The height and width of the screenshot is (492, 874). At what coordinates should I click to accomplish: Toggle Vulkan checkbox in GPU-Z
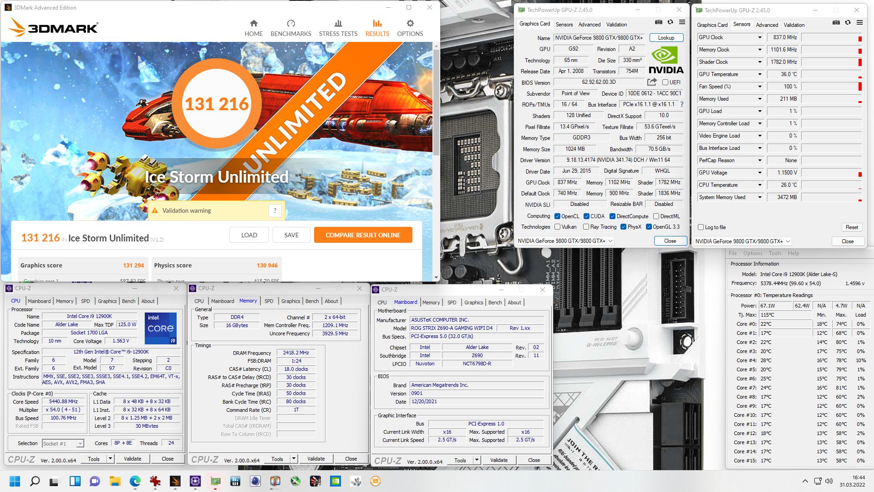pyautogui.click(x=558, y=227)
